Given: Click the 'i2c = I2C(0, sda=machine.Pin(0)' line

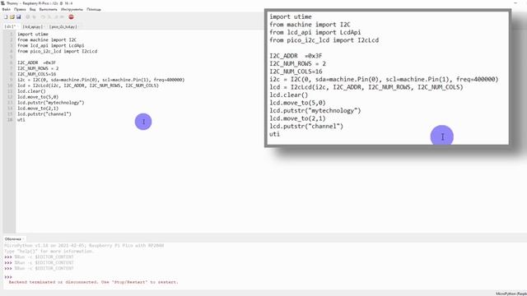Looking at the screenshot, I should tap(100, 80).
